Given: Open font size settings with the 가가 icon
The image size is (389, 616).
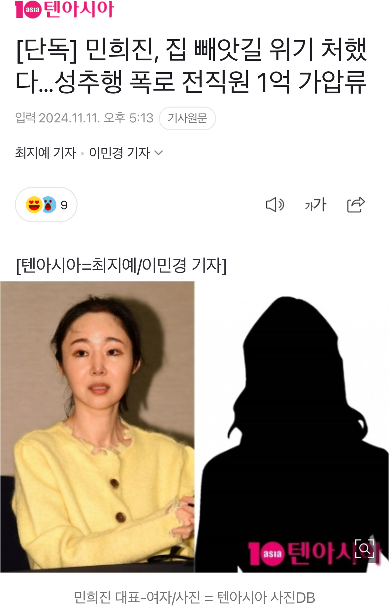Looking at the screenshot, I should click(x=315, y=205).
